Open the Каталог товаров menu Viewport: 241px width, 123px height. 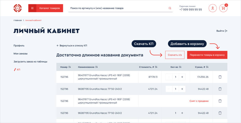point(46,8)
